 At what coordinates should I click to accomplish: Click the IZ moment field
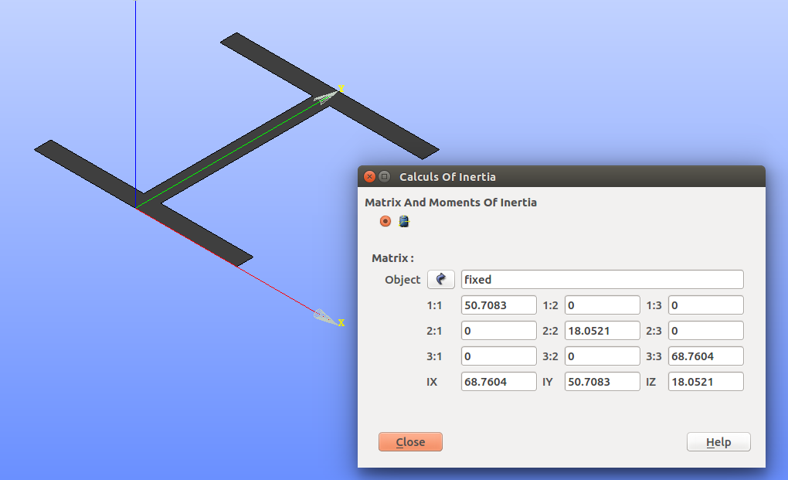[x=705, y=381]
